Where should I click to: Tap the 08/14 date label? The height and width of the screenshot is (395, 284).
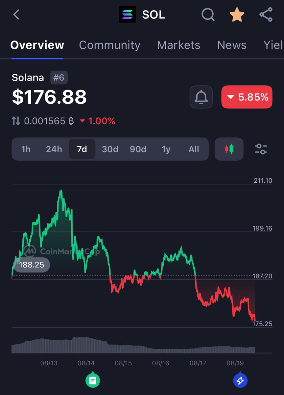coord(86,363)
